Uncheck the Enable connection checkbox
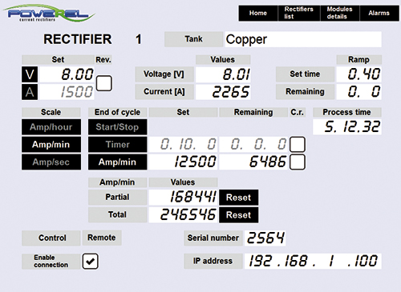Viewport: 401px width, 292px height. coord(90,261)
